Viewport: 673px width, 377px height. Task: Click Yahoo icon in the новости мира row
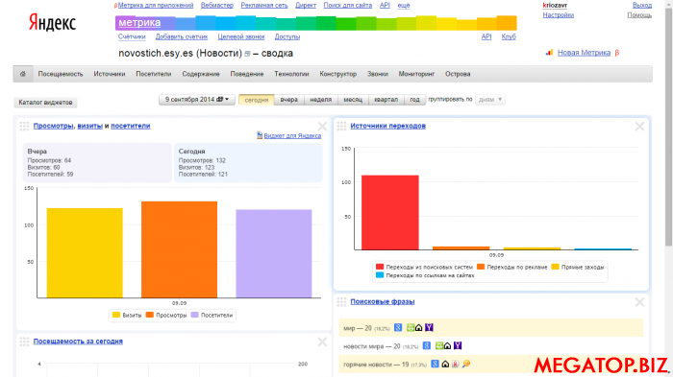pyautogui.click(x=458, y=345)
